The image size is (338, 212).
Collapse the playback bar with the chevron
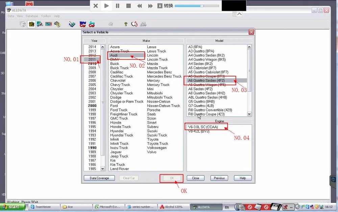(x=240, y=14)
